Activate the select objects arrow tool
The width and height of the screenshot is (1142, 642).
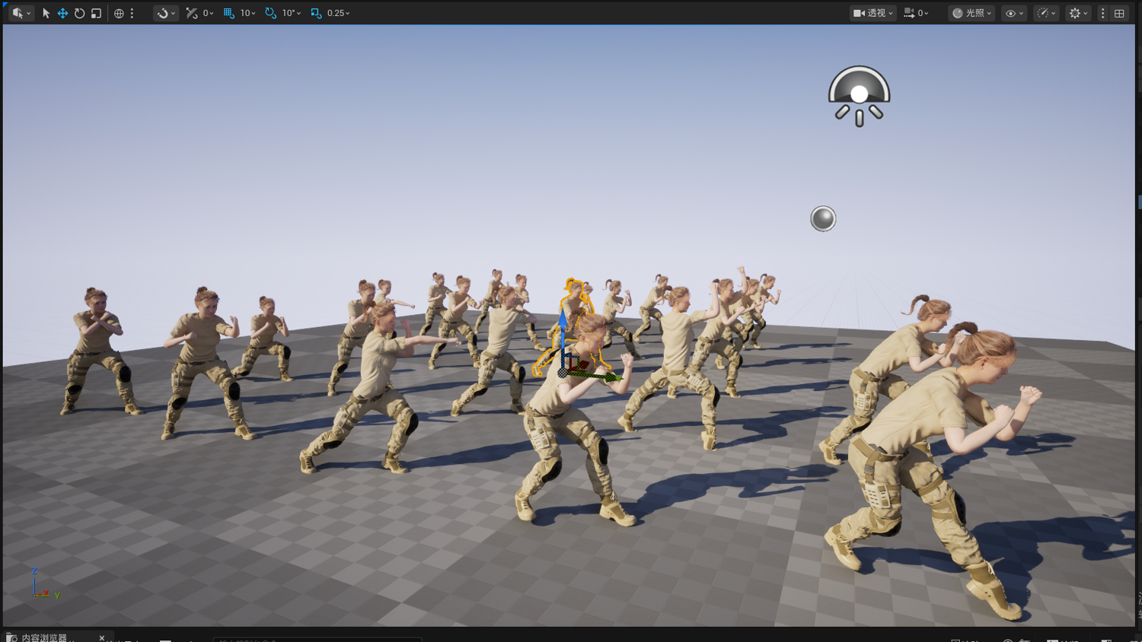coord(46,13)
